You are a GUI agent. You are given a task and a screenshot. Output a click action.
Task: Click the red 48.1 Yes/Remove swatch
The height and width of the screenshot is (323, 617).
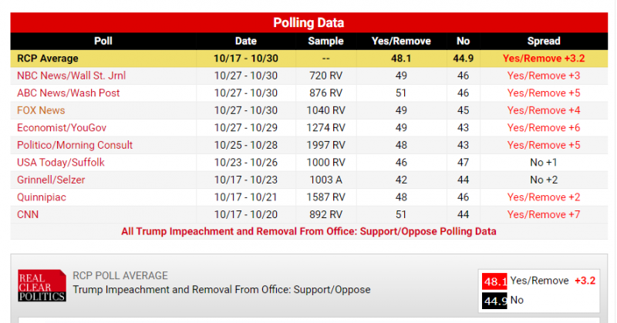click(x=494, y=281)
